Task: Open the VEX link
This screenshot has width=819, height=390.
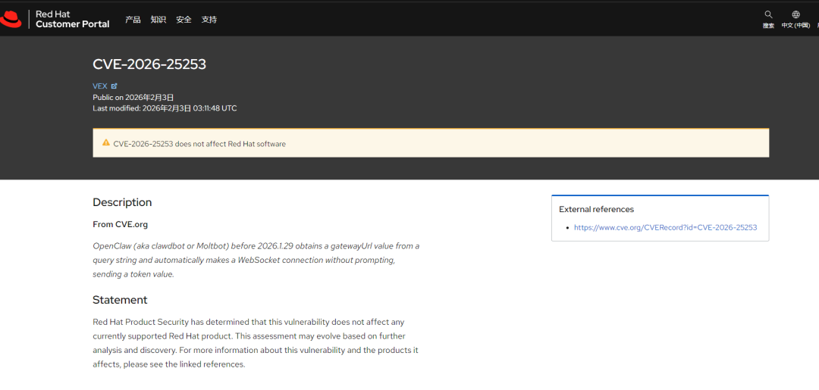Action: (x=100, y=86)
